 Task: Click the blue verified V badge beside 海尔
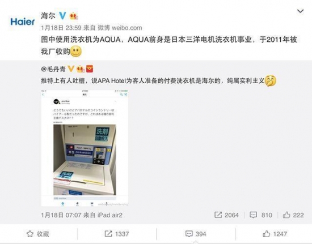(62, 16)
